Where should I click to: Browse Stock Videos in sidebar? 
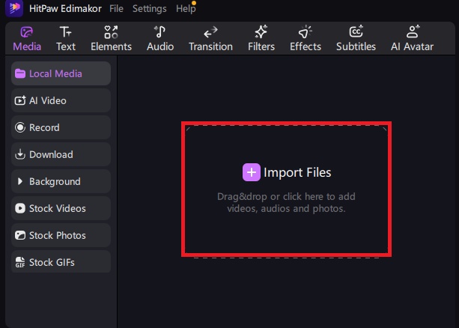pyautogui.click(x=61, y=208)
